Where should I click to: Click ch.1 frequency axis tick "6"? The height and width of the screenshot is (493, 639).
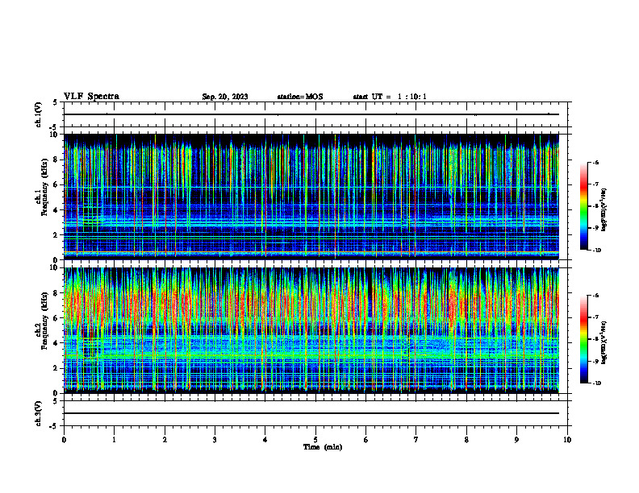tap(56, 184)
